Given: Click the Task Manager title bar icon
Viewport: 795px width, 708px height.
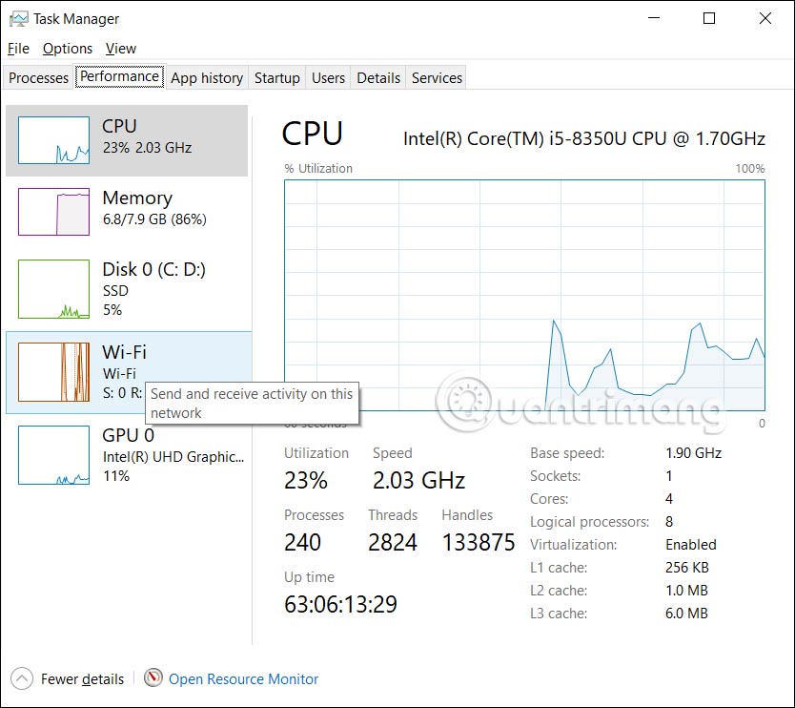Looking at the screenshot, I should [19, 18].
